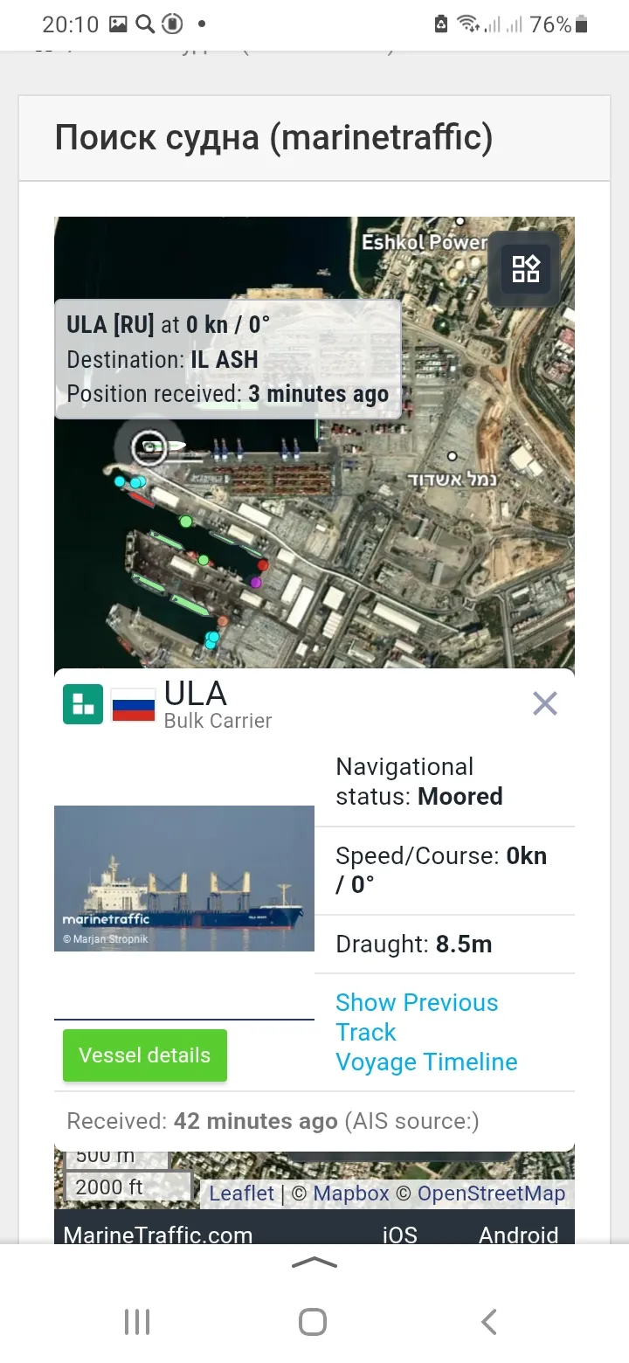Image resolution: width=629 pixels, height=1363 pixels.
Task: Tap the Android back navigation button
Action: click(489, 1322)
